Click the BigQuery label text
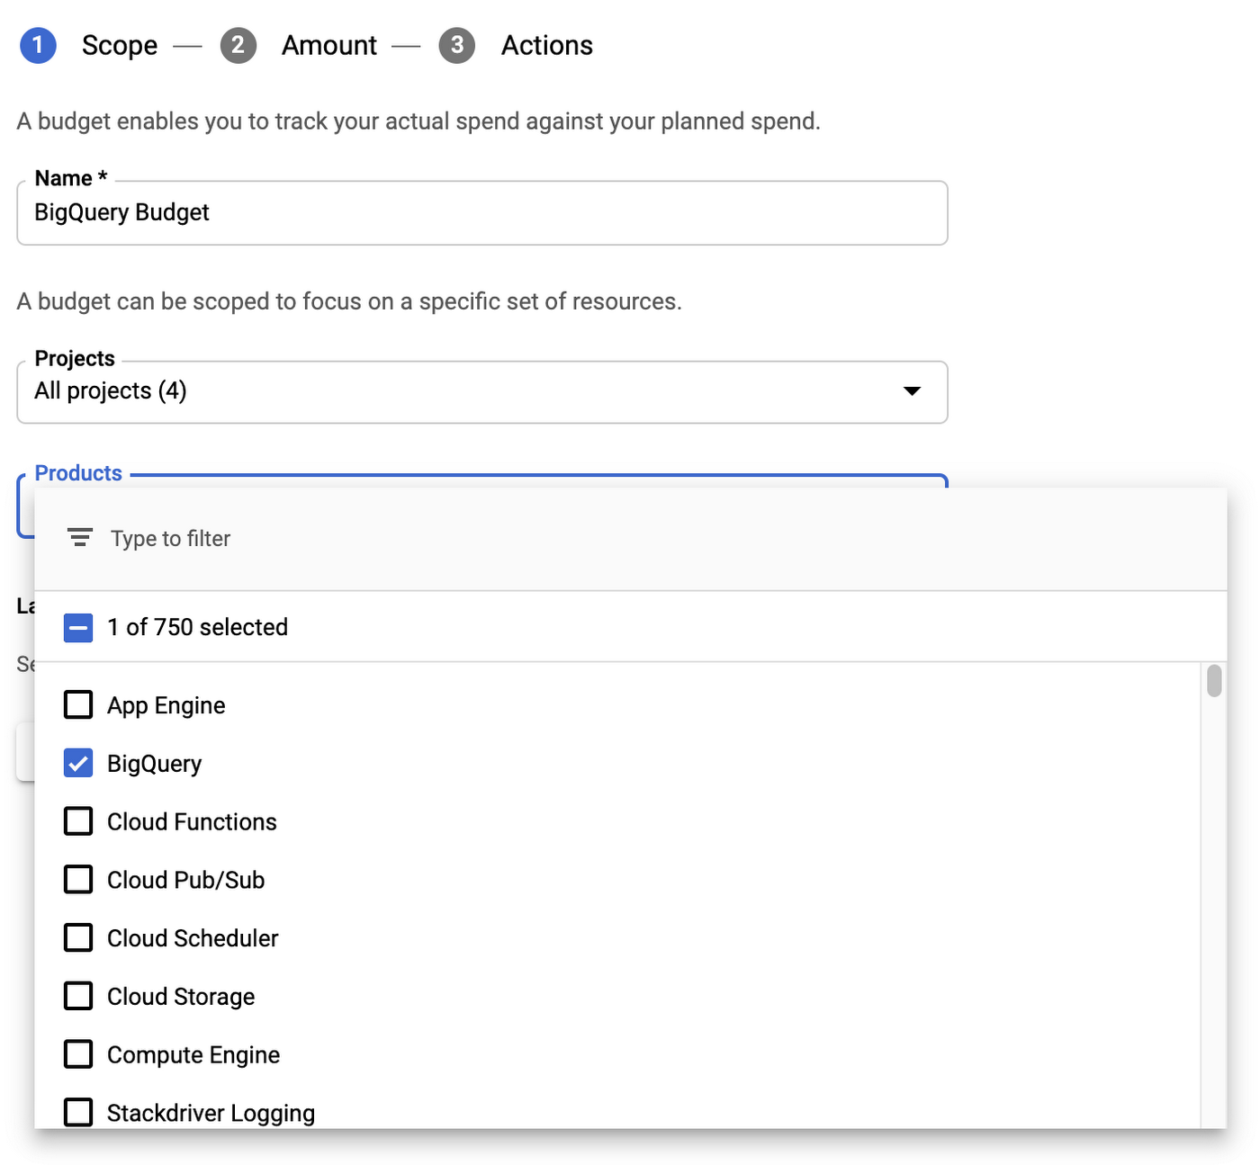Screen dimensions: 1260x1165 pyautogui.click(x=155, y=764)
